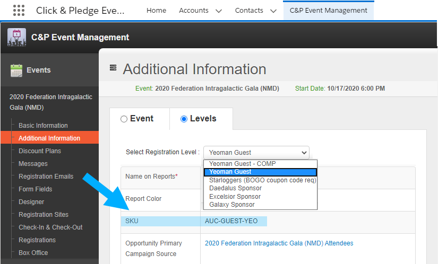438x264 pixels.
Task: Open Designer in sidebar
Action: 31,202
